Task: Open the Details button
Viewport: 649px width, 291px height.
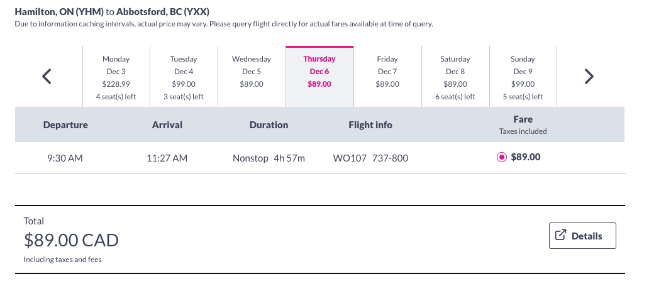Action: [x=582, y=236]
